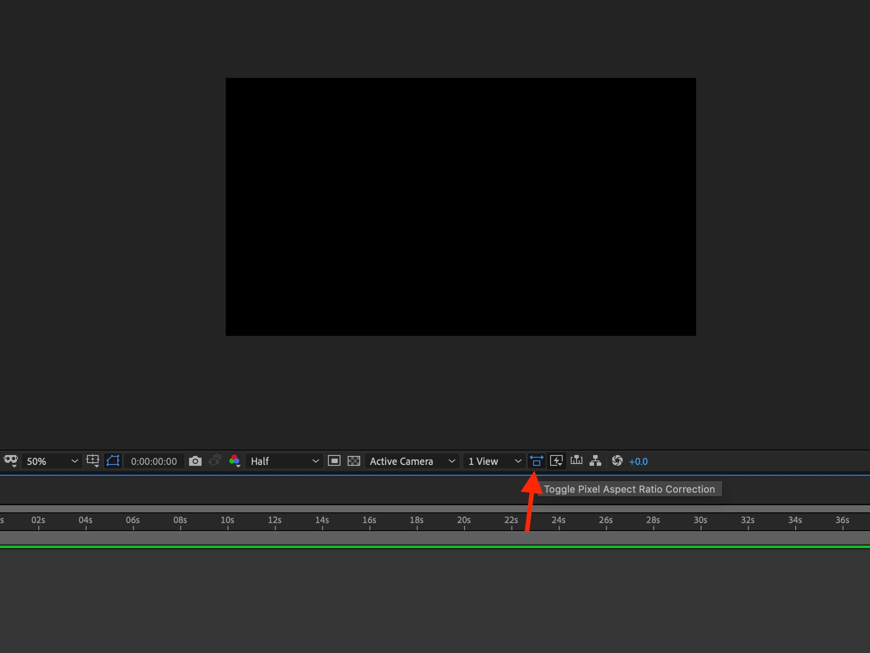The height and width of the screenshot is (653, 870).
Task: Open the 1 View layout dropdown
Action: [494, 461]
